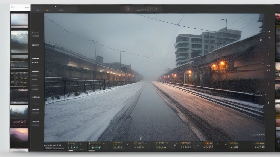Pick the foggy mountains thumbnail with reddish caption
This screenshot has width=280, height=157.
tap(19, 116)
